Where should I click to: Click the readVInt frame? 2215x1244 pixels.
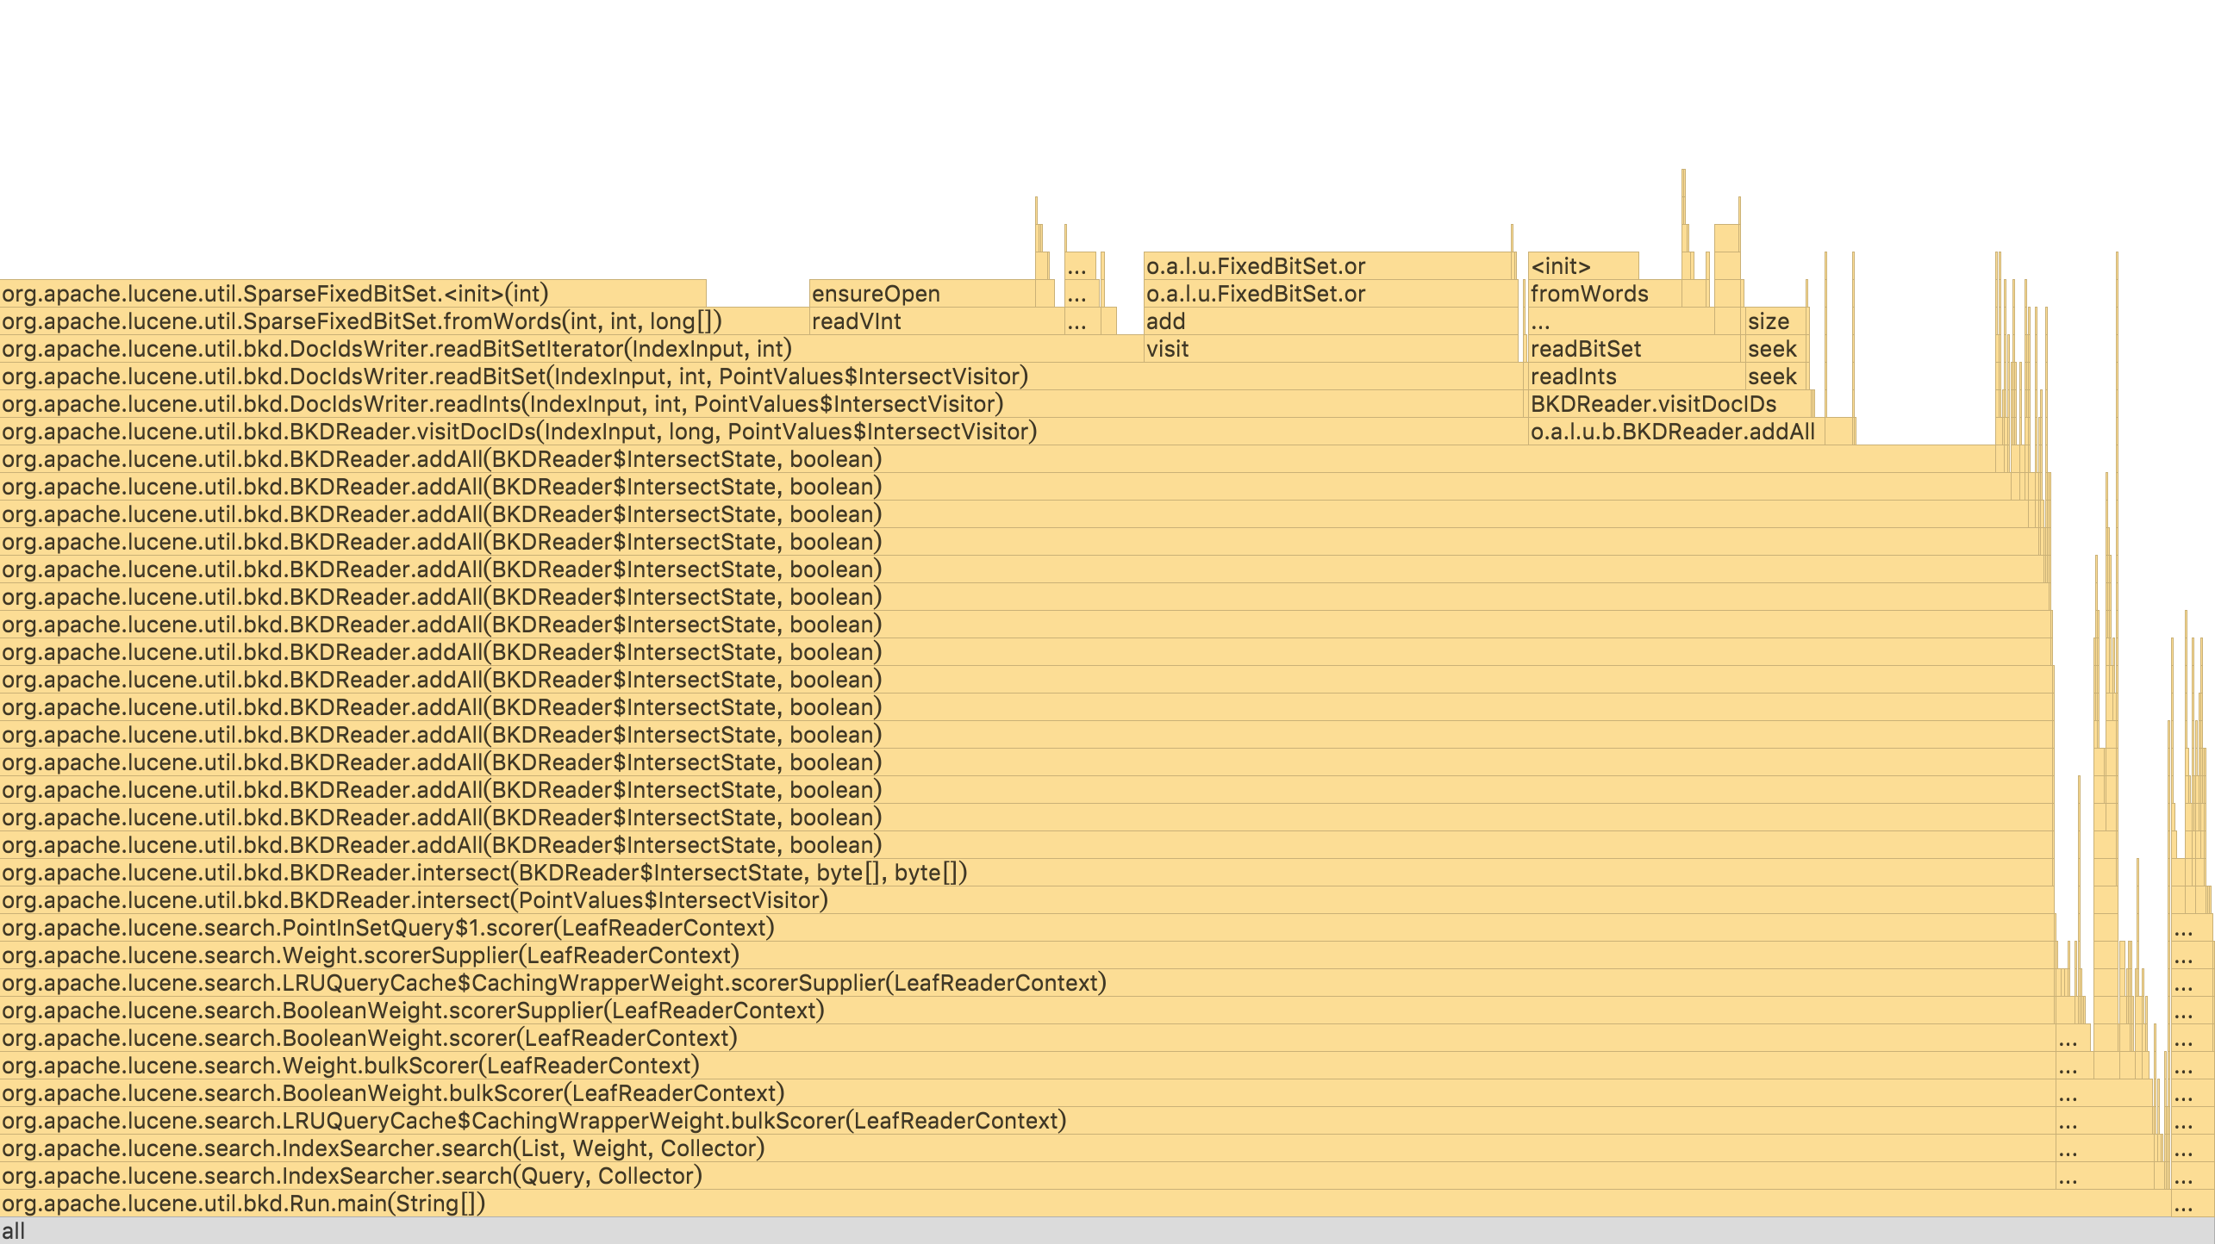click(x=937, y=321)
